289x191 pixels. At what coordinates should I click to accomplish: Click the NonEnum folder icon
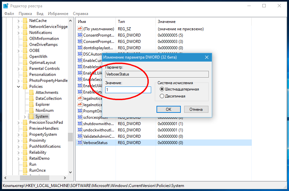click(x=32, y=110)
